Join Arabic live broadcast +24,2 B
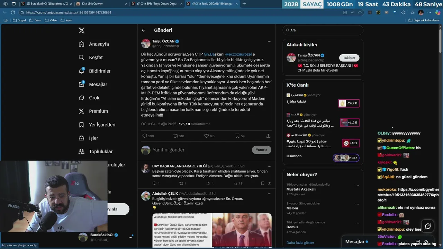 click(x=349, y=103)
